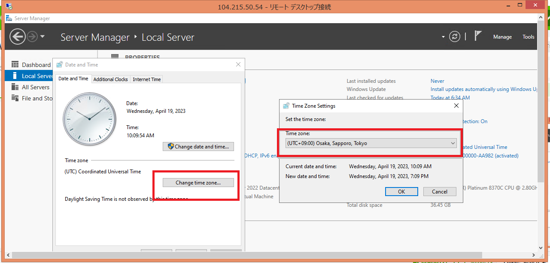Viewport: 550px width, 263px height.
Task: Switch to the Additional Clocks tab
Action: coord(110,79)
